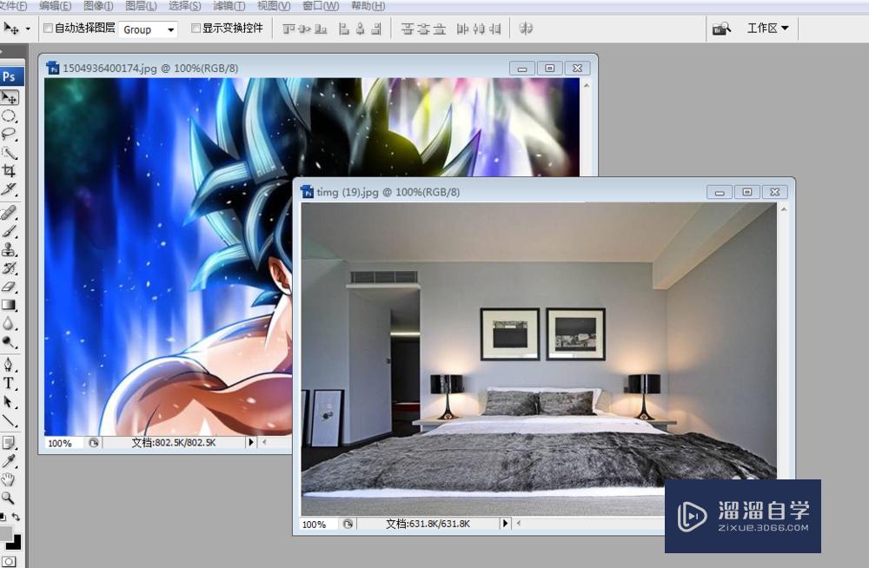869x568 pixels.
Task: Select the Elliptical Marquee tool
Action: [x=9, y=116]
